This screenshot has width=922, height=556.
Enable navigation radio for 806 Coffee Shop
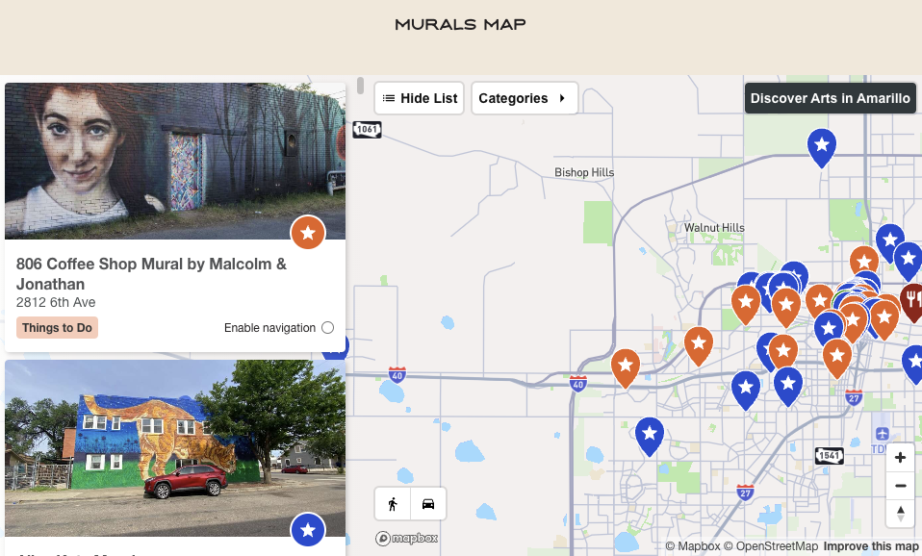point(327,328)
